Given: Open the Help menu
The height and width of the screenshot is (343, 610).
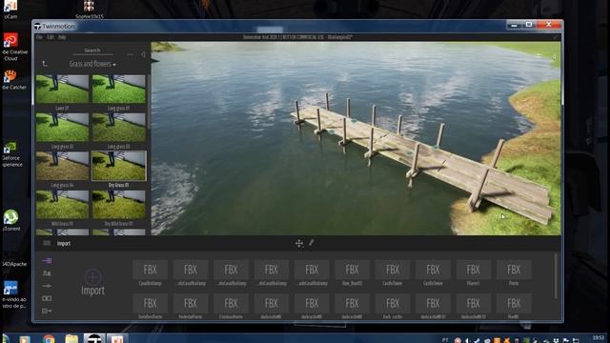Looking at the screenshot, I should tap(62, 37).
